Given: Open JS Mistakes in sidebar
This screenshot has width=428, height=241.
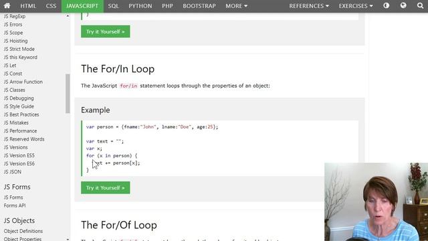Looking at the screenshot, I should click(x=16, y=123).
